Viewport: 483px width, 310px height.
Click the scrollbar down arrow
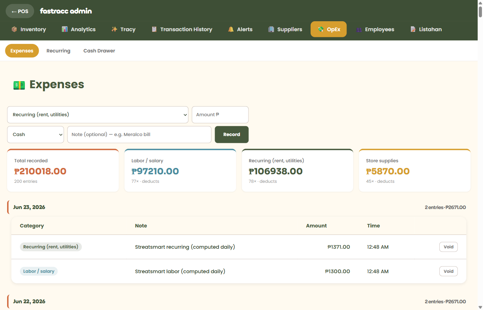pos(480,307)
